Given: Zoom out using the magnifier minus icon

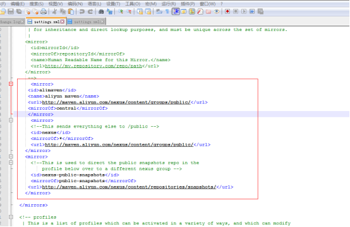Looking at the screenshot, I should (x=129, y=11).
